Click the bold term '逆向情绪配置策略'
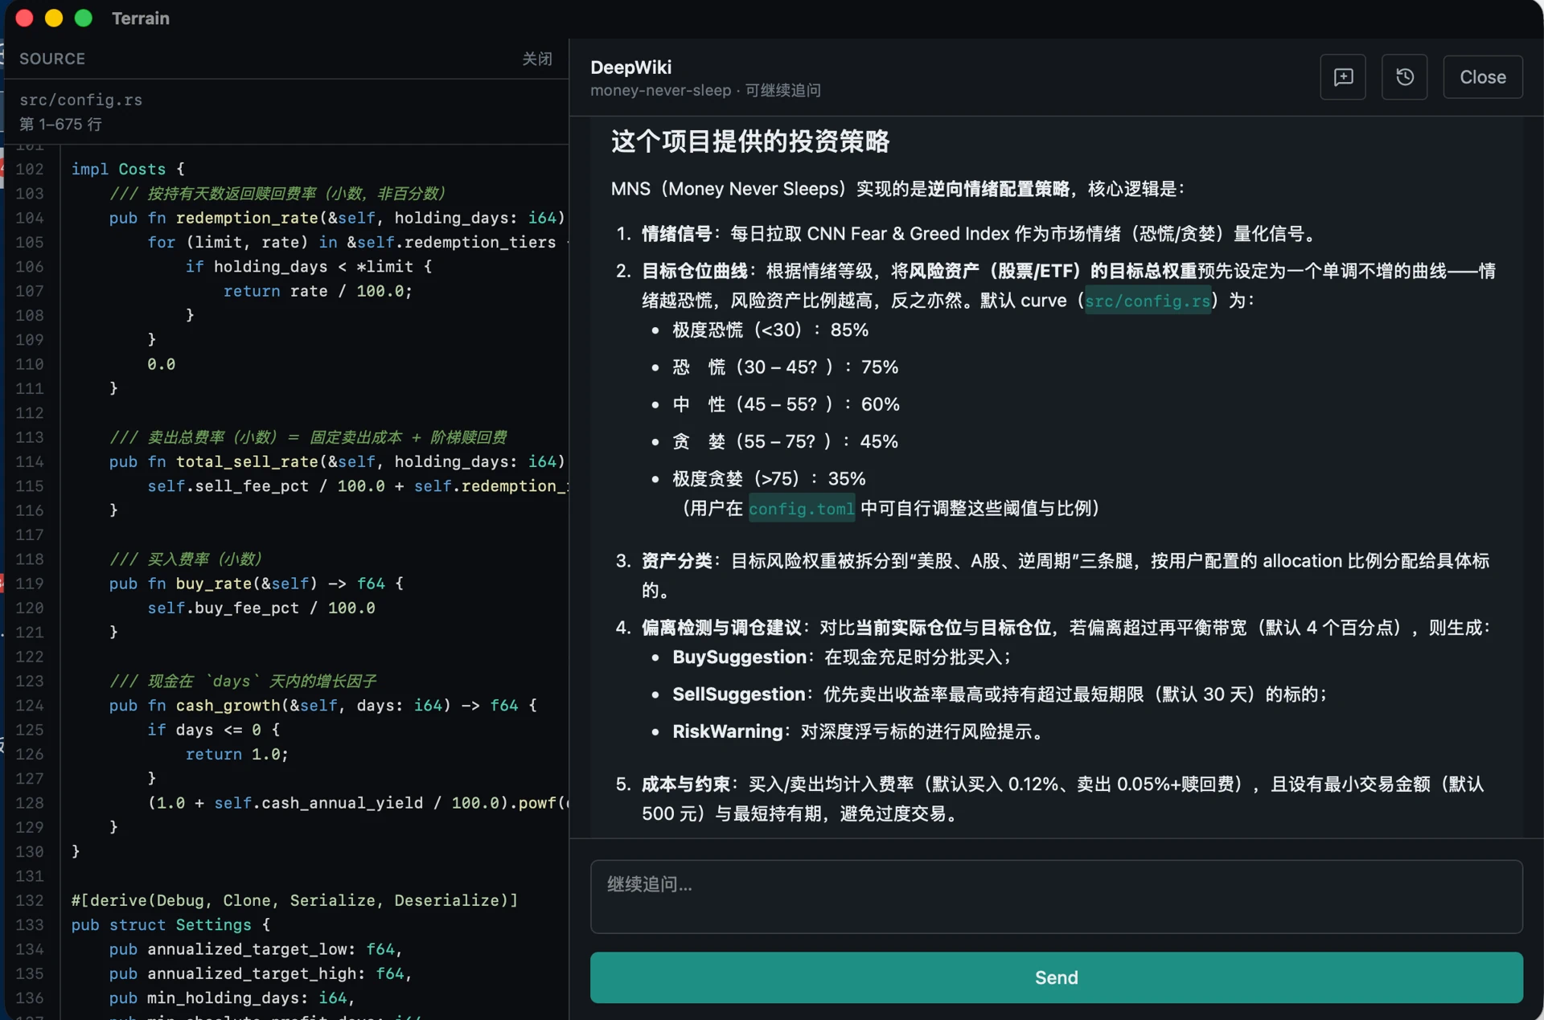The width and height of the screenshot is (1544, 1020). click(x=998, y=189)
